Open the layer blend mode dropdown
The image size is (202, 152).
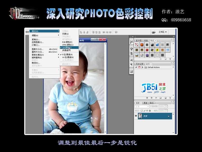[x=142, y=106]
